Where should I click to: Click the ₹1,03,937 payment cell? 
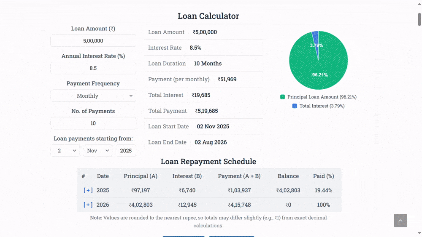pos(239,190)
